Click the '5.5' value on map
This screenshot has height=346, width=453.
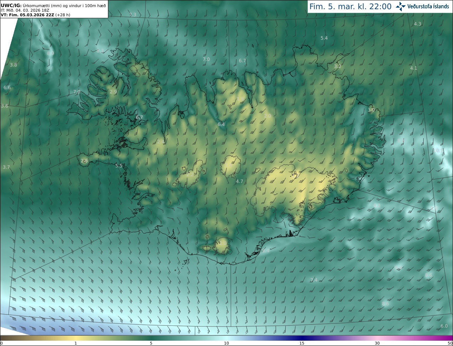(119, 166)
